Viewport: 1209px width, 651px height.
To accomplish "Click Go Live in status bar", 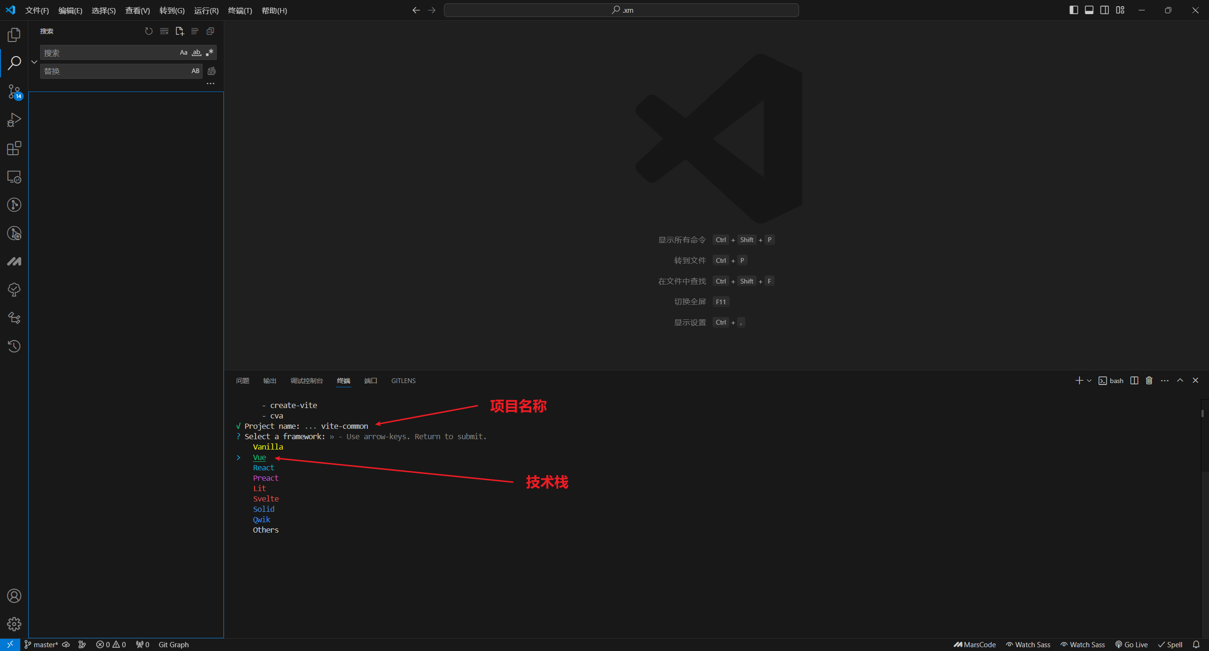I will (1132, 644).
